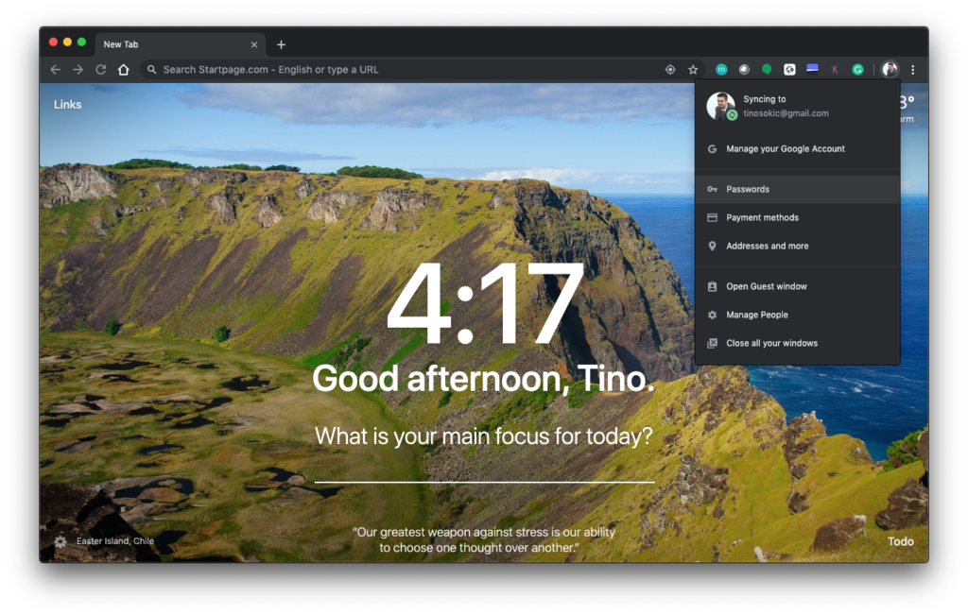Open the Chrome three-dot menu
The image size is (968, 615).
tap(912, 70)
